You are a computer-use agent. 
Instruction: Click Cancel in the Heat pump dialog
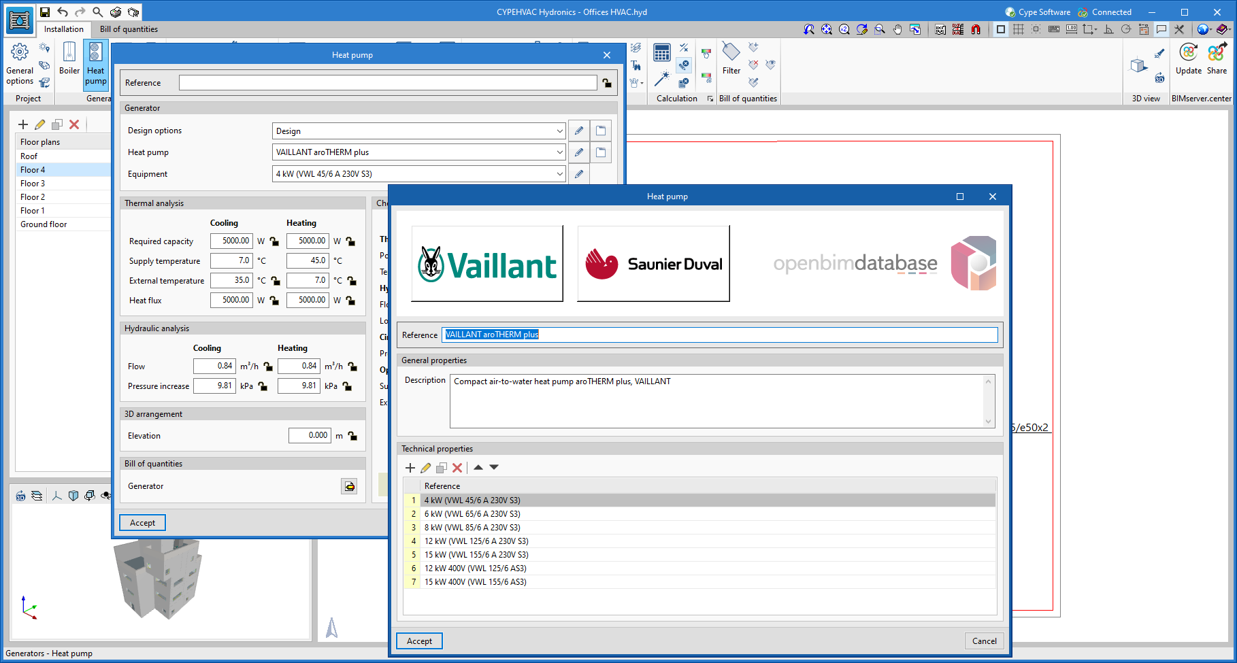[x=984, y=641]
